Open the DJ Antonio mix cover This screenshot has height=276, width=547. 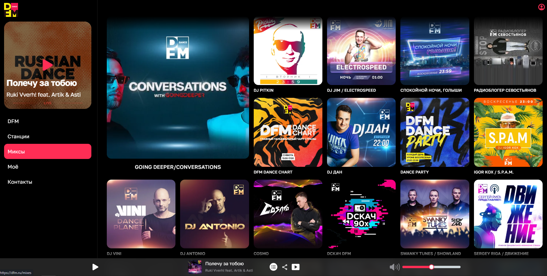pyautogui.click(x=214, y=214)
